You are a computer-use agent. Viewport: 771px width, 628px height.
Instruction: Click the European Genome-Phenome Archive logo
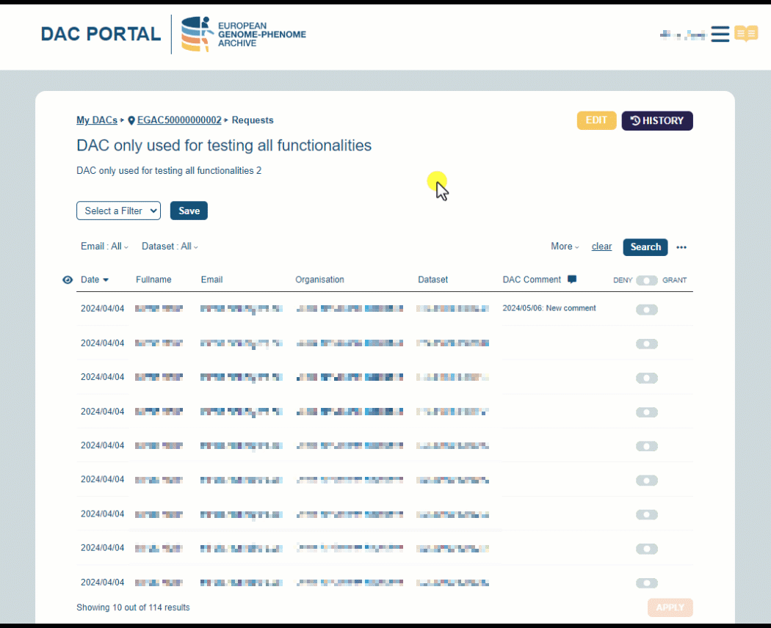(x=244, y=34)
